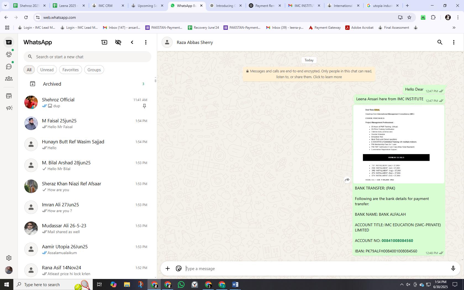Open the payment details document image
464x290 pixels.
(399, 144)
